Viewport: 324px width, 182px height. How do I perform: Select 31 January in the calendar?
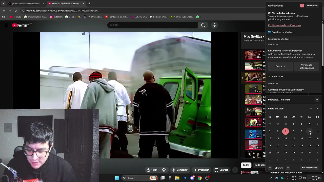[x=309, y=152]
